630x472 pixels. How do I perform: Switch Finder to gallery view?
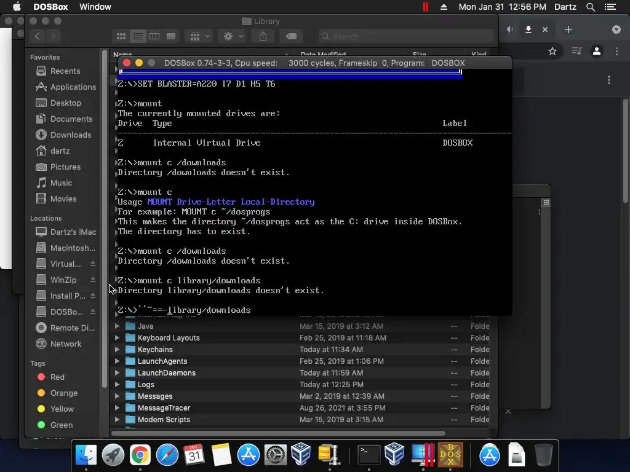(171, 36)
